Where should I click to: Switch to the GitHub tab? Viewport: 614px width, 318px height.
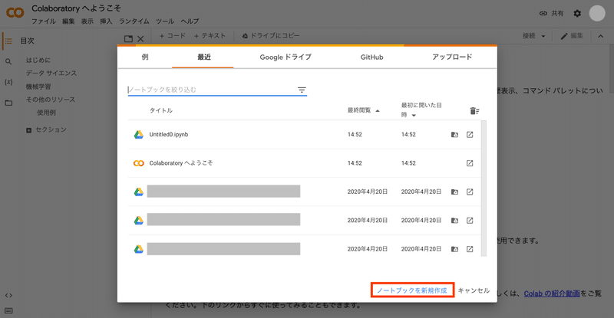click(371, 57)
